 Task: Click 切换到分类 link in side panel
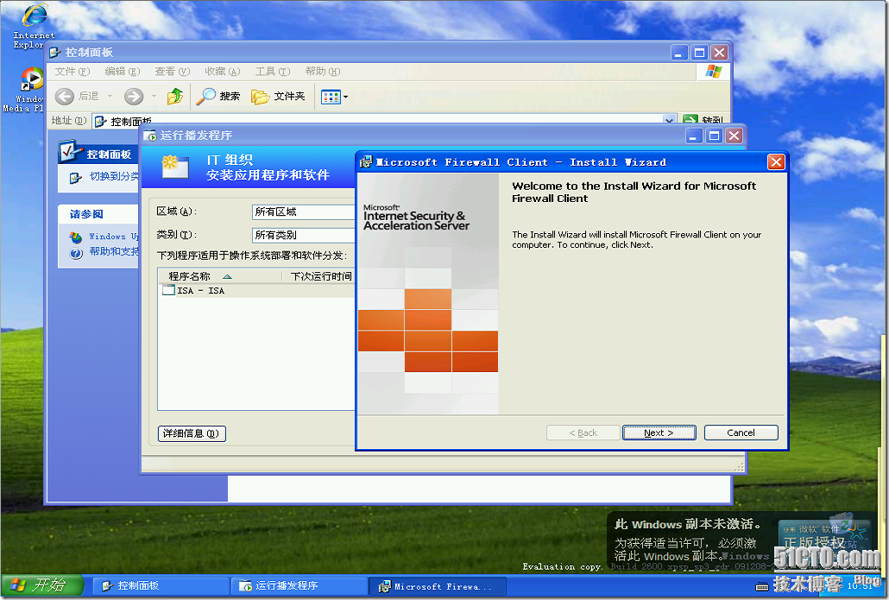(114, 176)
